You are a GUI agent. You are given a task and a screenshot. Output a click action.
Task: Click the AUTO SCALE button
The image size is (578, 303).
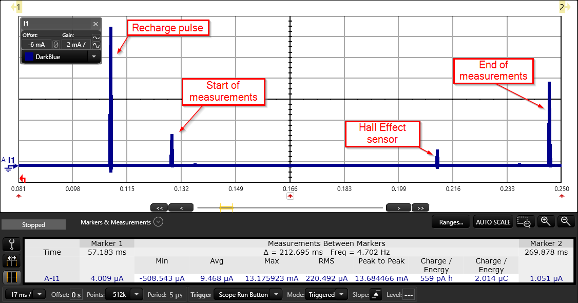[492, 221]
